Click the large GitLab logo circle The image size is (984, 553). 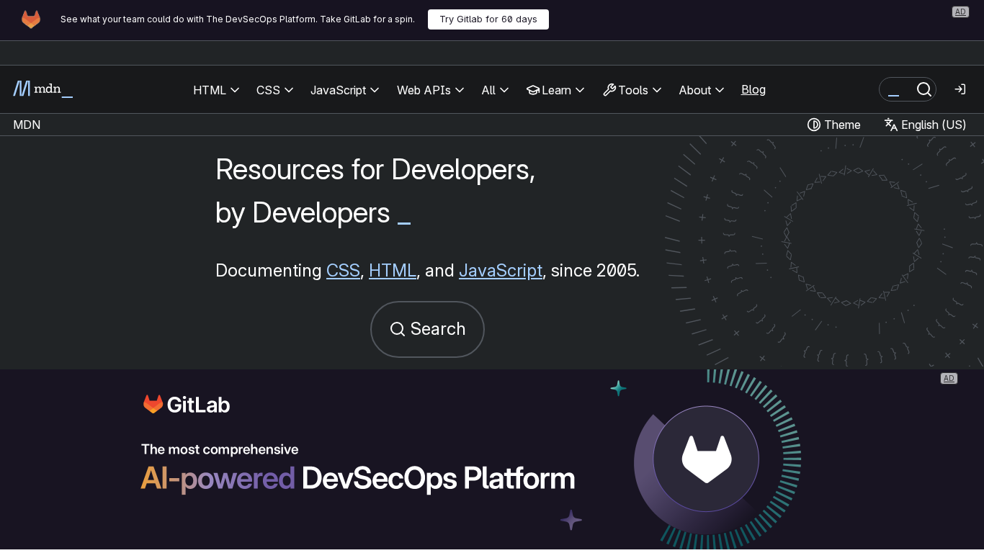coord(706,459)
